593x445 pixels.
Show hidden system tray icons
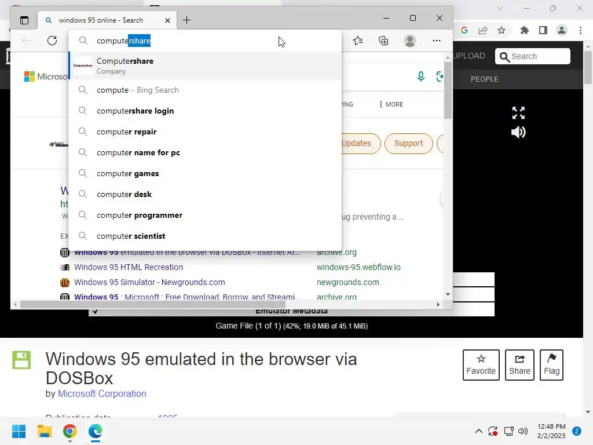point(478,431)
